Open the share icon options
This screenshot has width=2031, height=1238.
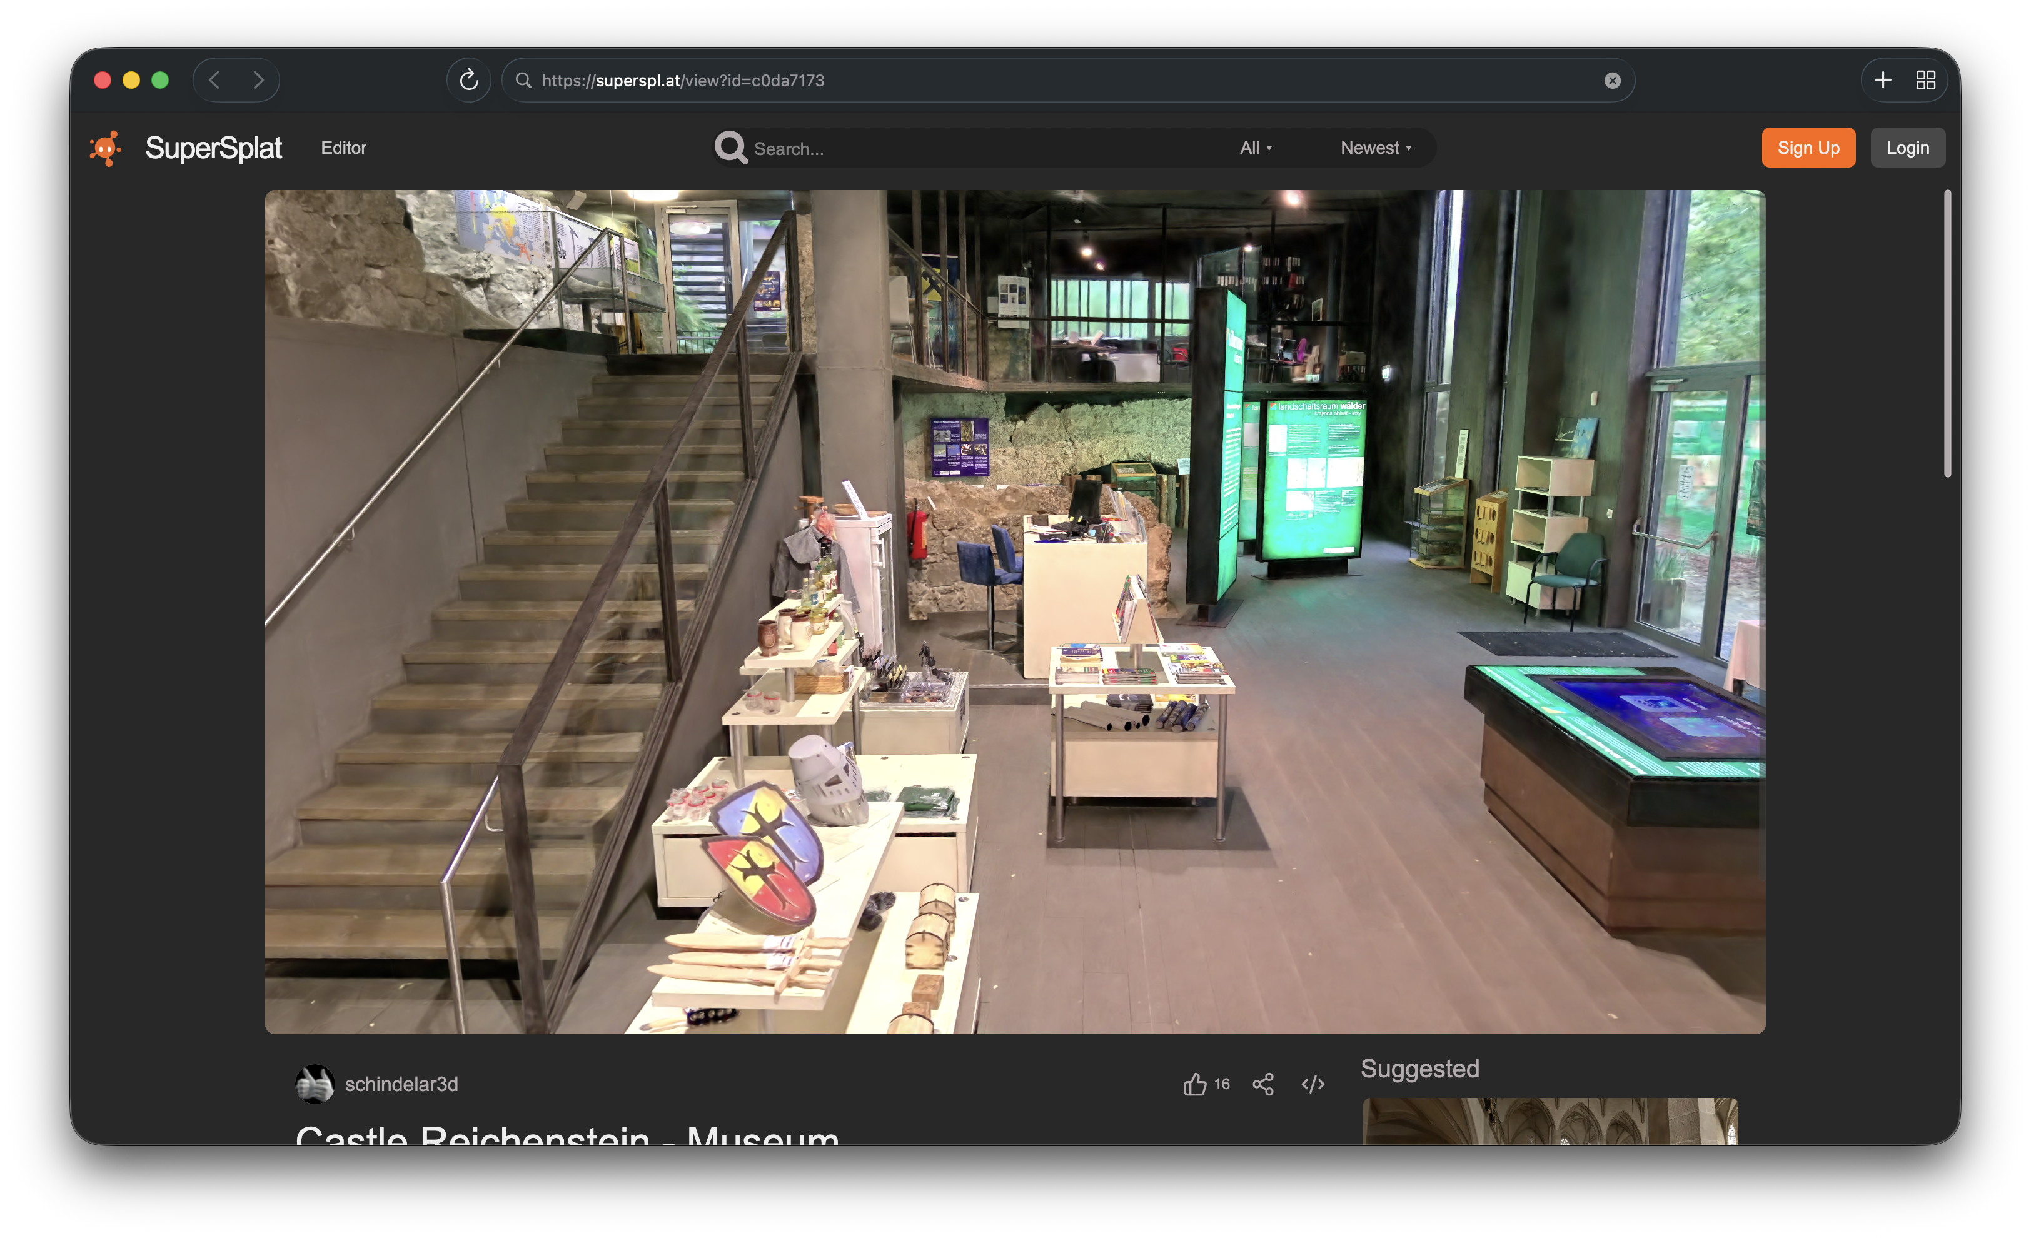(1262, 1084)
